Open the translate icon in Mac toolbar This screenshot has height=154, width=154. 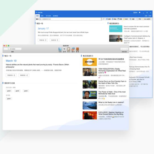tap(73, 49)
